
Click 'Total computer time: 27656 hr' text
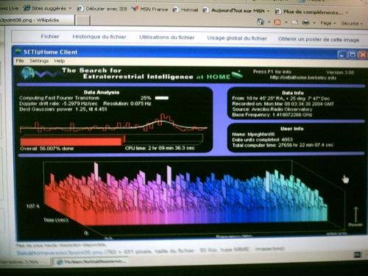pyautogui.click(x=283, y=145)
